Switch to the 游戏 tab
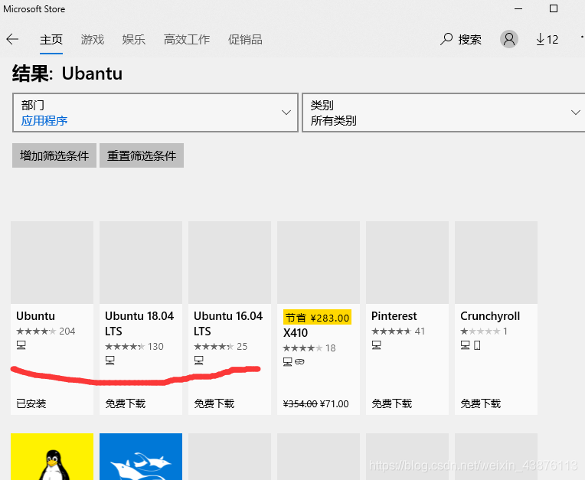 pos(92,39)
